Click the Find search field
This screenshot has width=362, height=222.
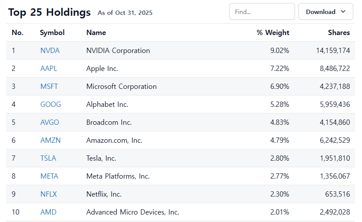(x=262, y=12)
